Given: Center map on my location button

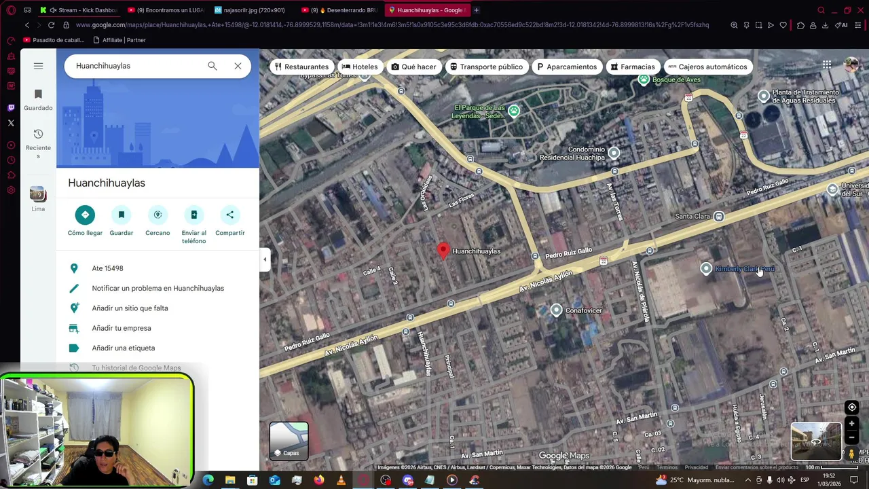Looking at the screenshot, I should (852, 407).
